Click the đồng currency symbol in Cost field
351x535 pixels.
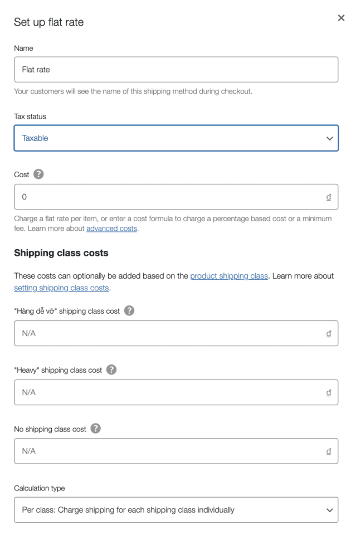tap(329, 197)
